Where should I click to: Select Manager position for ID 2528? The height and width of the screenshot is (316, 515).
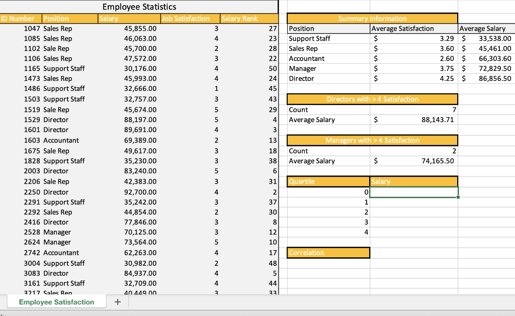70,232
